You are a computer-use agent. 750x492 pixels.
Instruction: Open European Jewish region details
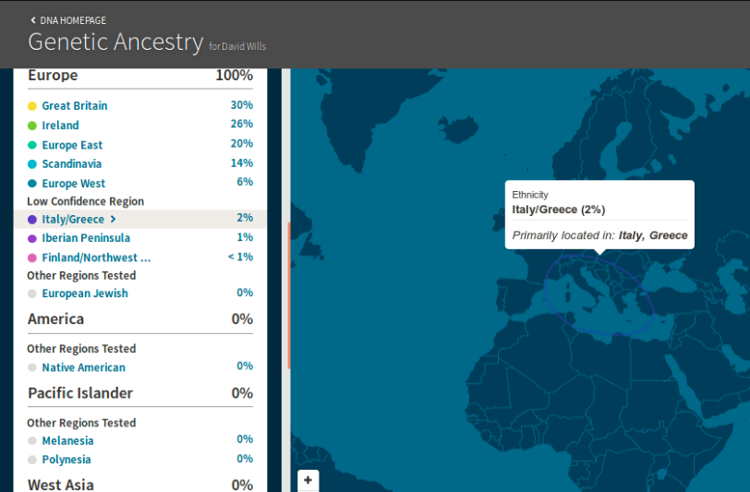(x=85, y=294)
